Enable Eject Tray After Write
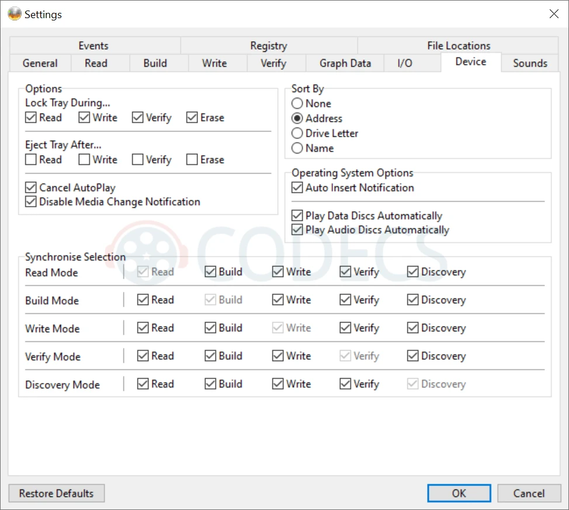 [x=85, y=160]
